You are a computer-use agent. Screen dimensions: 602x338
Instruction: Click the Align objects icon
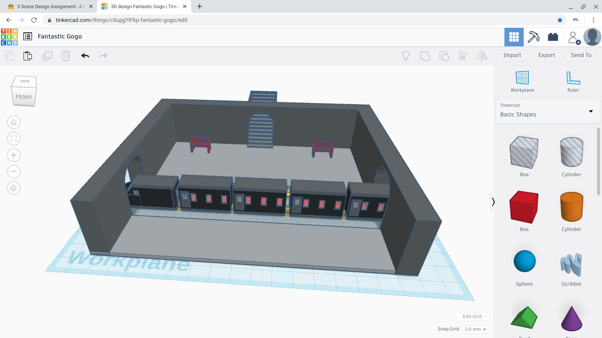(x=463, y=55)
